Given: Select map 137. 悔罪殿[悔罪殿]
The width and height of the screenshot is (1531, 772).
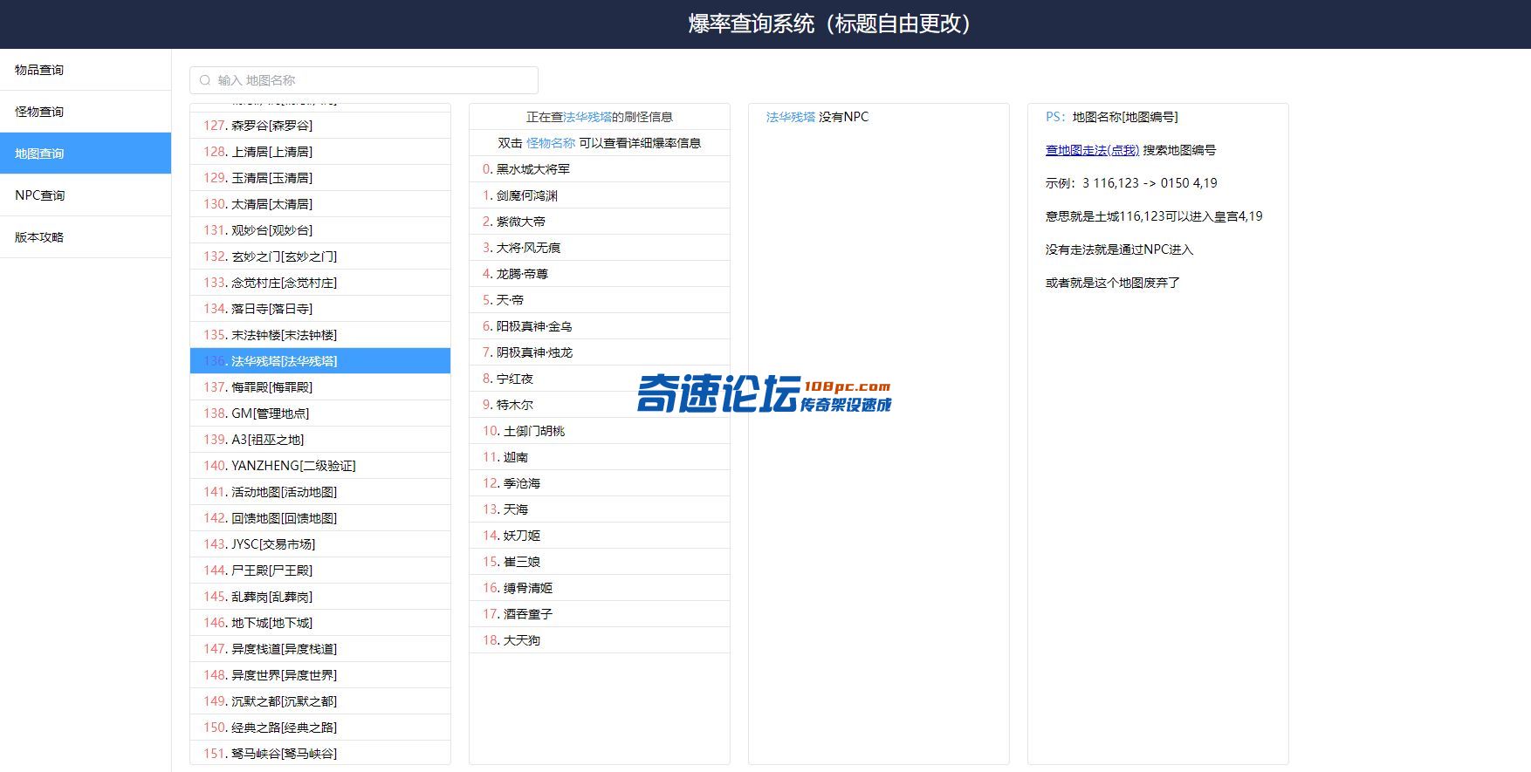Looking at the screenshot, I should pos(320,387).
